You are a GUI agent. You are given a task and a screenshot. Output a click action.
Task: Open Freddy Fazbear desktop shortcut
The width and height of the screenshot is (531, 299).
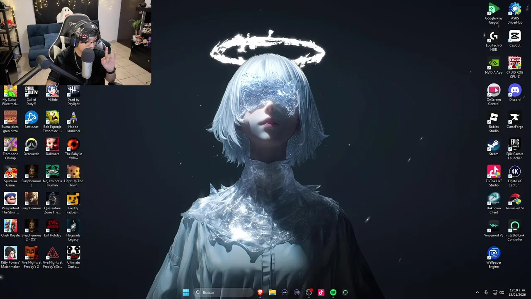coord(73,203)
